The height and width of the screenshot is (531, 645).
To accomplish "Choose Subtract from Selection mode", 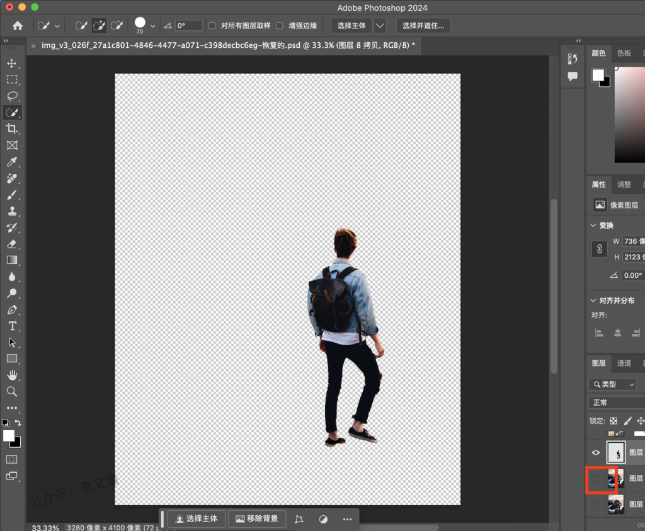I will pyautogui.click(x=117, y=25).
